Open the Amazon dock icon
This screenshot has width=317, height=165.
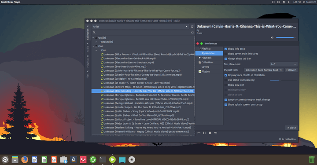coord(74,160)
